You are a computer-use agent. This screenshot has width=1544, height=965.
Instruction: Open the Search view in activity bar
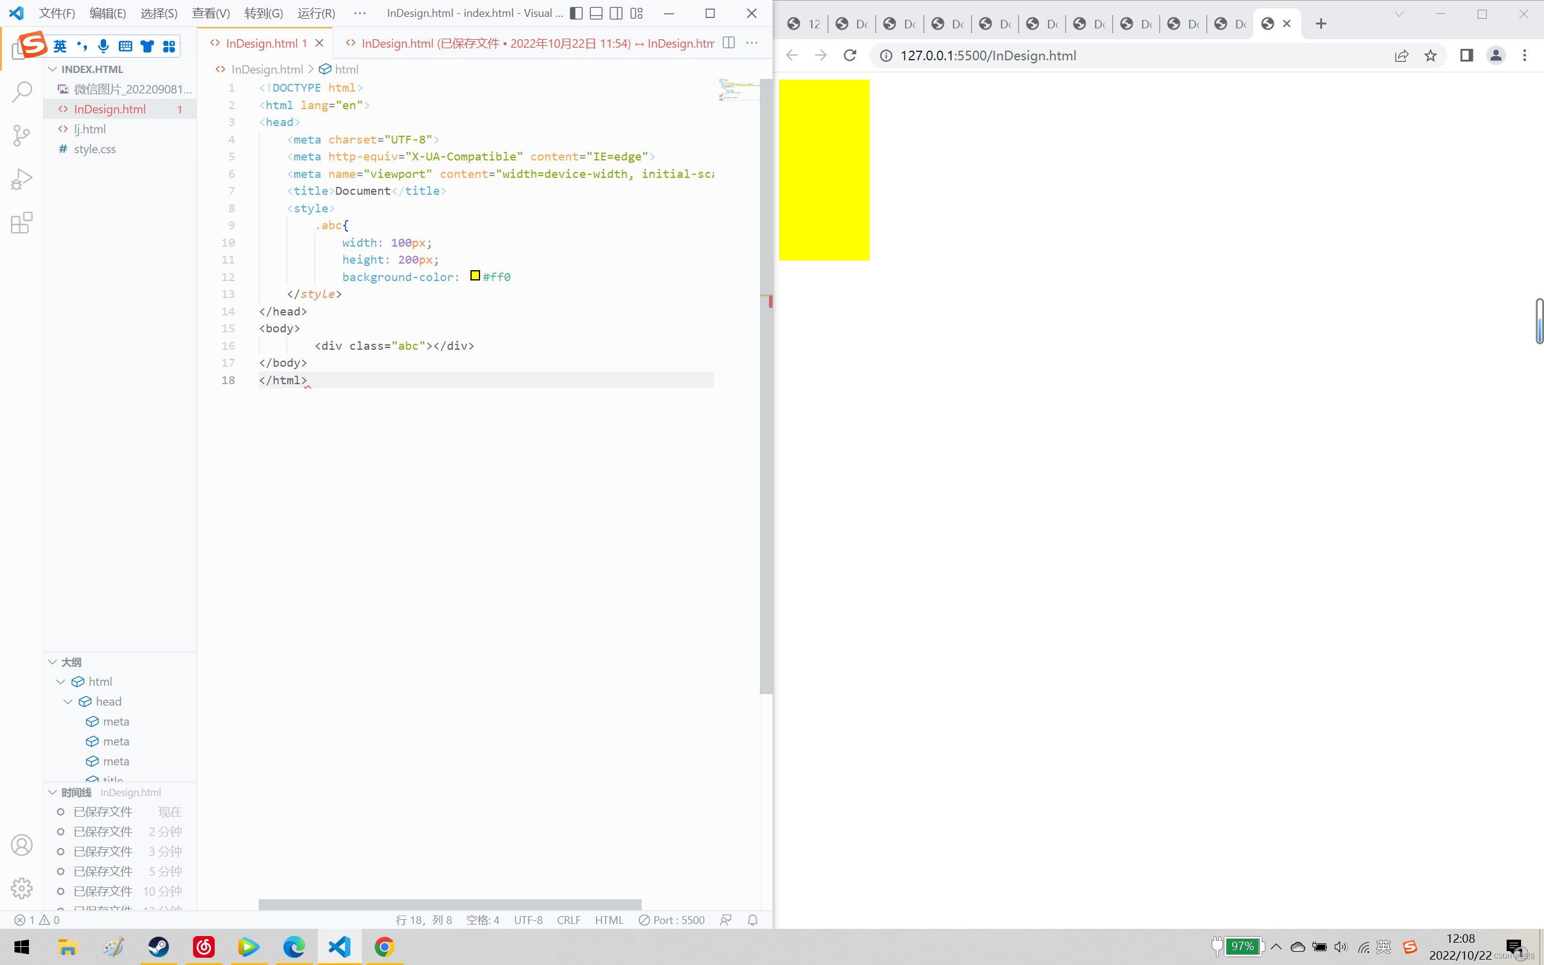click(22, 91)
